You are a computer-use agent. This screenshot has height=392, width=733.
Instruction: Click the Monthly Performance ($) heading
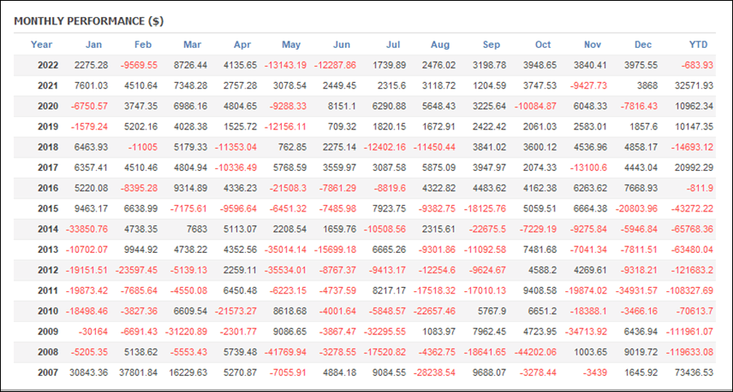pyautogui.click(x=89, y=21)
